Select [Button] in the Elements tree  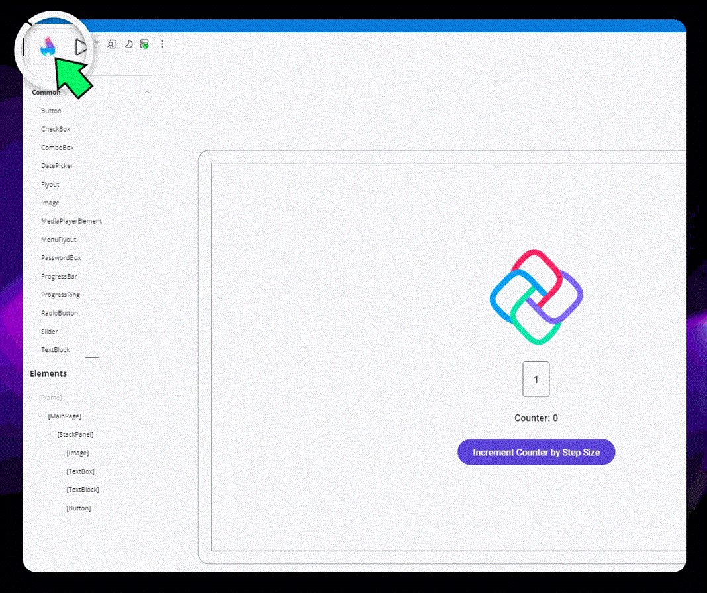[x=79, y=508]
